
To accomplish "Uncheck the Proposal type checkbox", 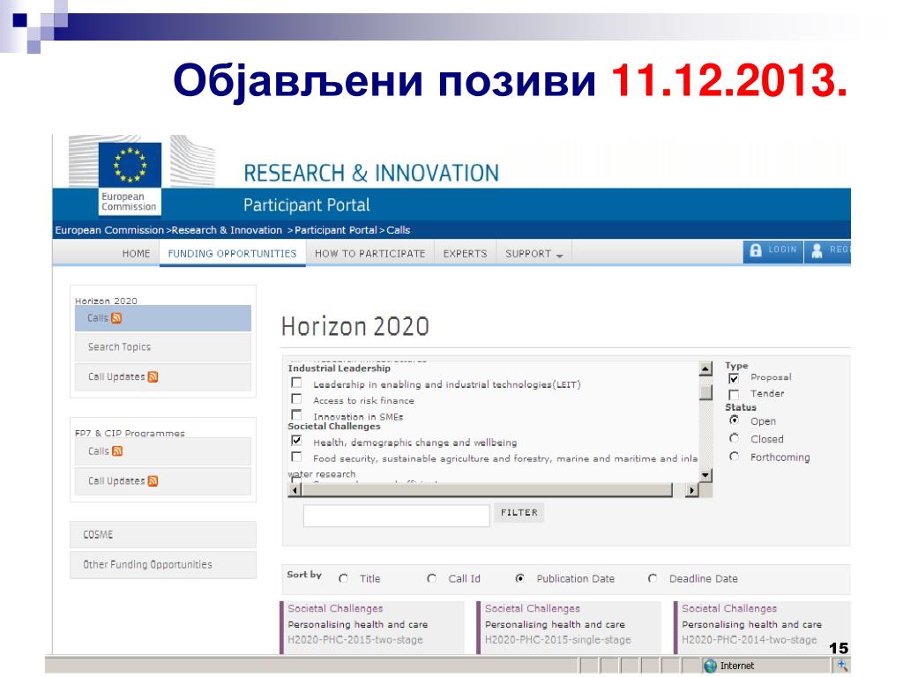I will [734, 378].
